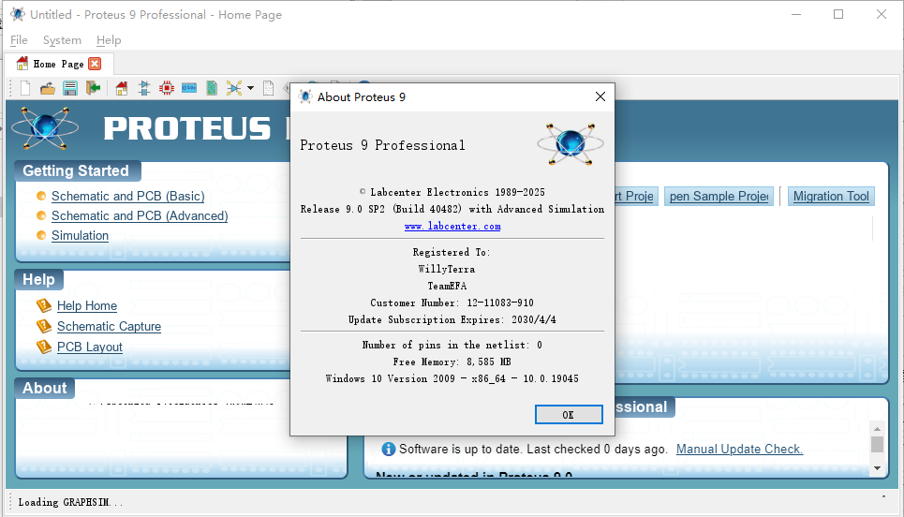Open the Help menu
Image resolution: width=904 pixels, height=517 pixels.
pyautogui.click(x=109, y=39)
